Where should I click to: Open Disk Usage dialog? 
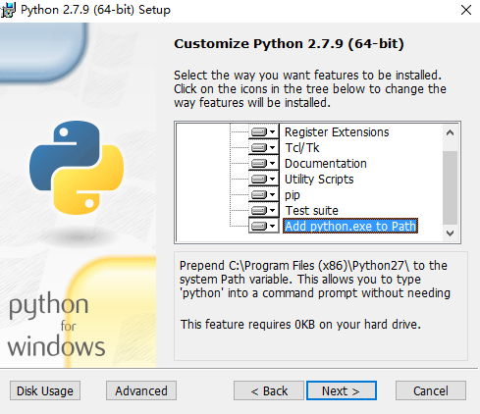(x=45, y=390)
